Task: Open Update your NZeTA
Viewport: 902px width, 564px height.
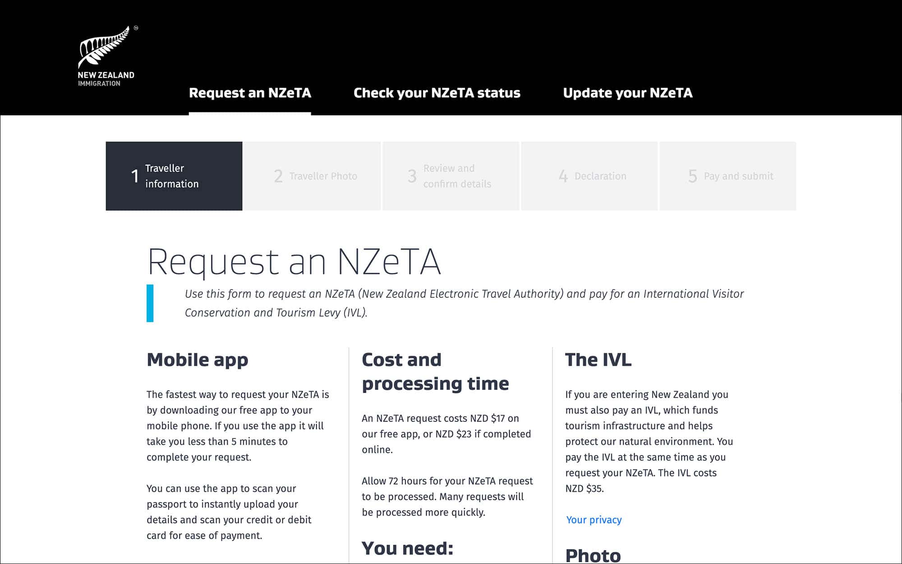Action: 628,93
